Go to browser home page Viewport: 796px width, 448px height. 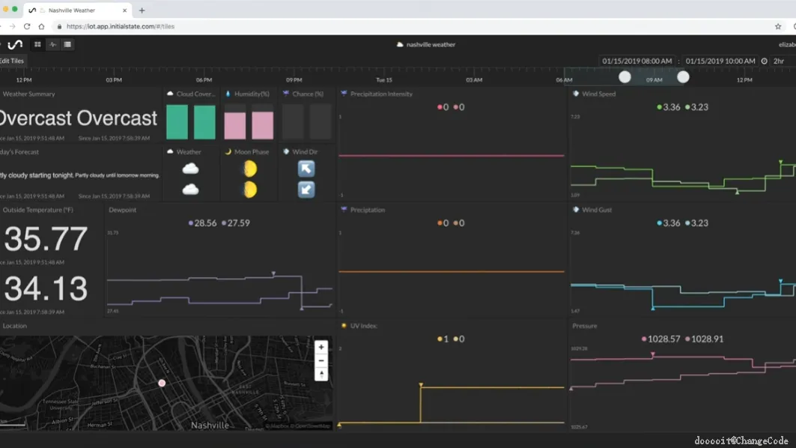42,26
